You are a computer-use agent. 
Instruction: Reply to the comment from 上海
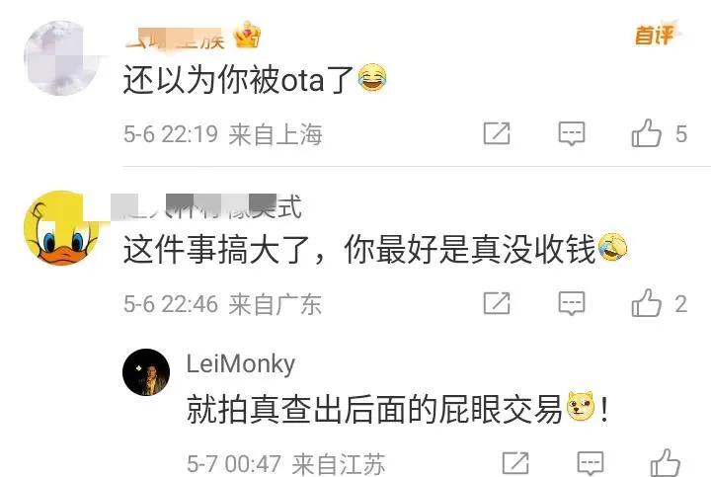click(x=572, y=133)
